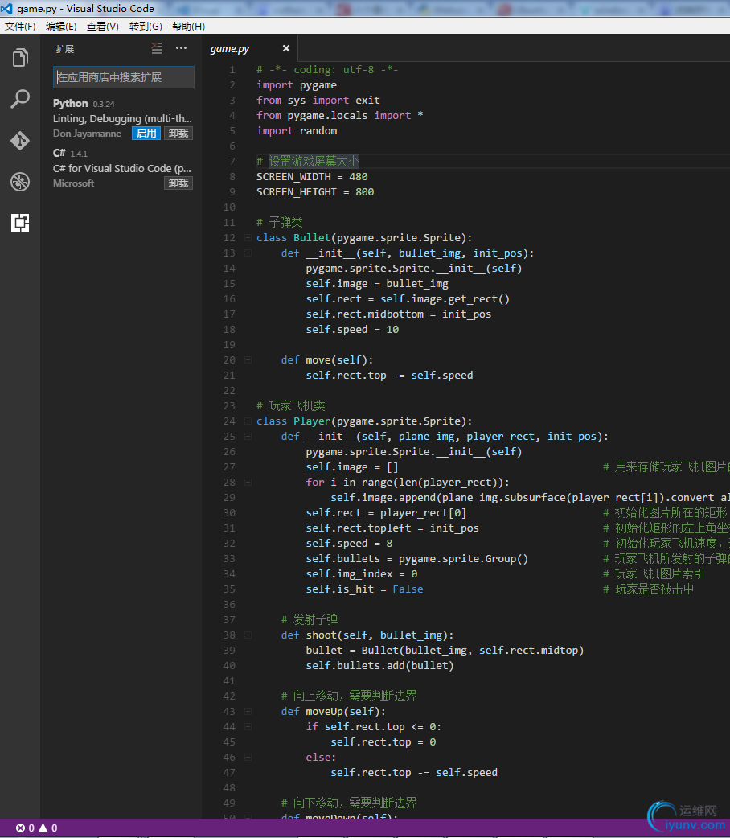Open the extensions panel more actions (...)
Viewport: 730px width, 838px height.
pos(181,49)
